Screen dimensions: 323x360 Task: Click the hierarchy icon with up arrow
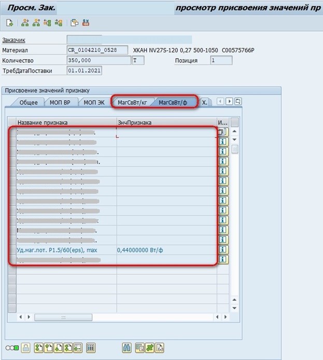36,23
